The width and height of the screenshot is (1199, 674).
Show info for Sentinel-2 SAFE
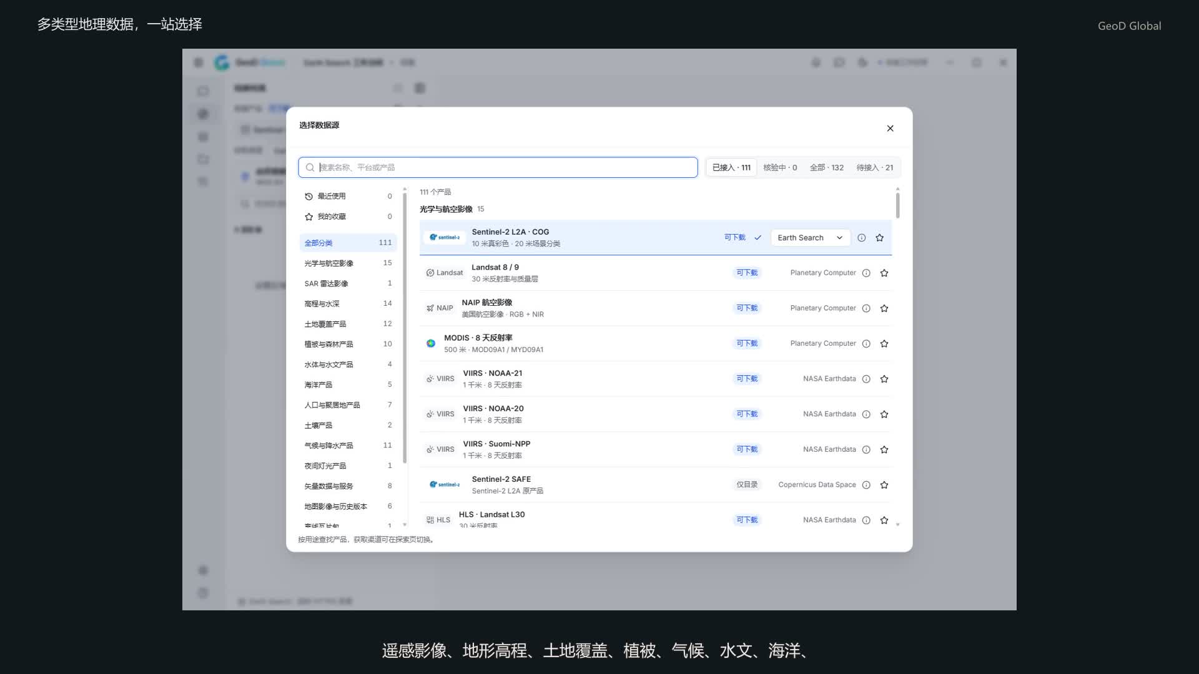pyautogui.click(x=866, y=485)
